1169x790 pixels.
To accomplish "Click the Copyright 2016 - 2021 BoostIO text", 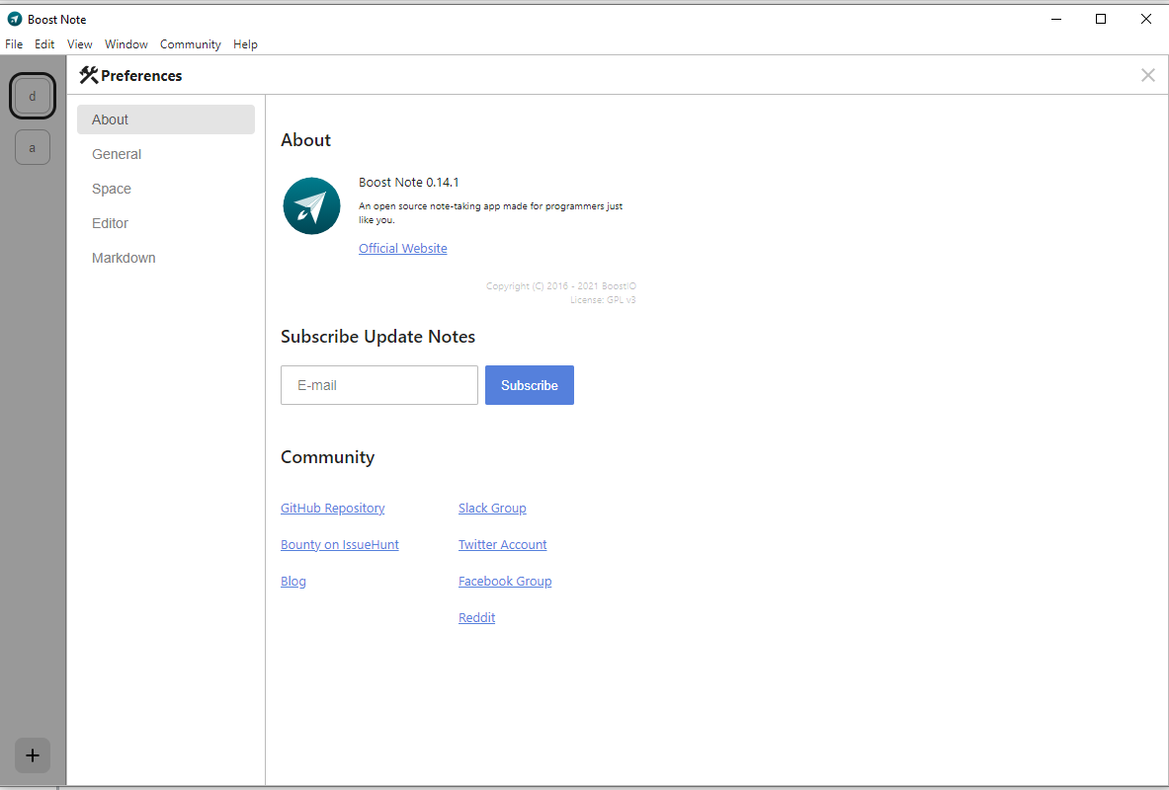I will click(x=561, y=286).
